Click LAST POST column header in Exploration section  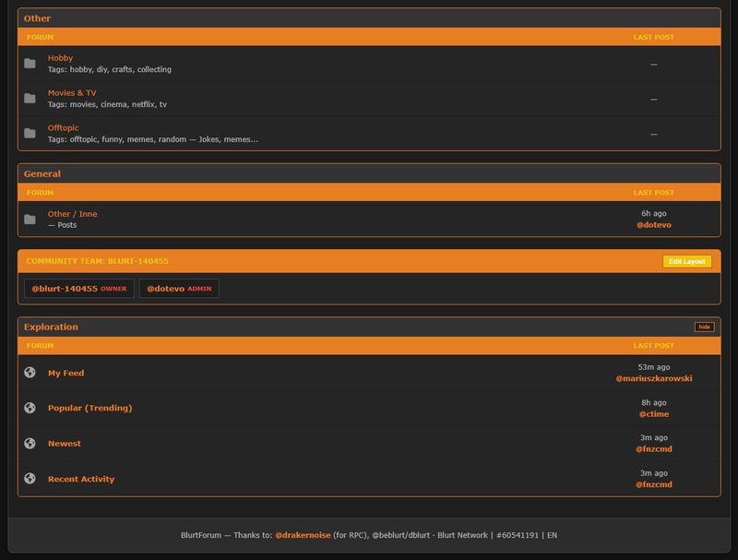click(x=654, y=346)
